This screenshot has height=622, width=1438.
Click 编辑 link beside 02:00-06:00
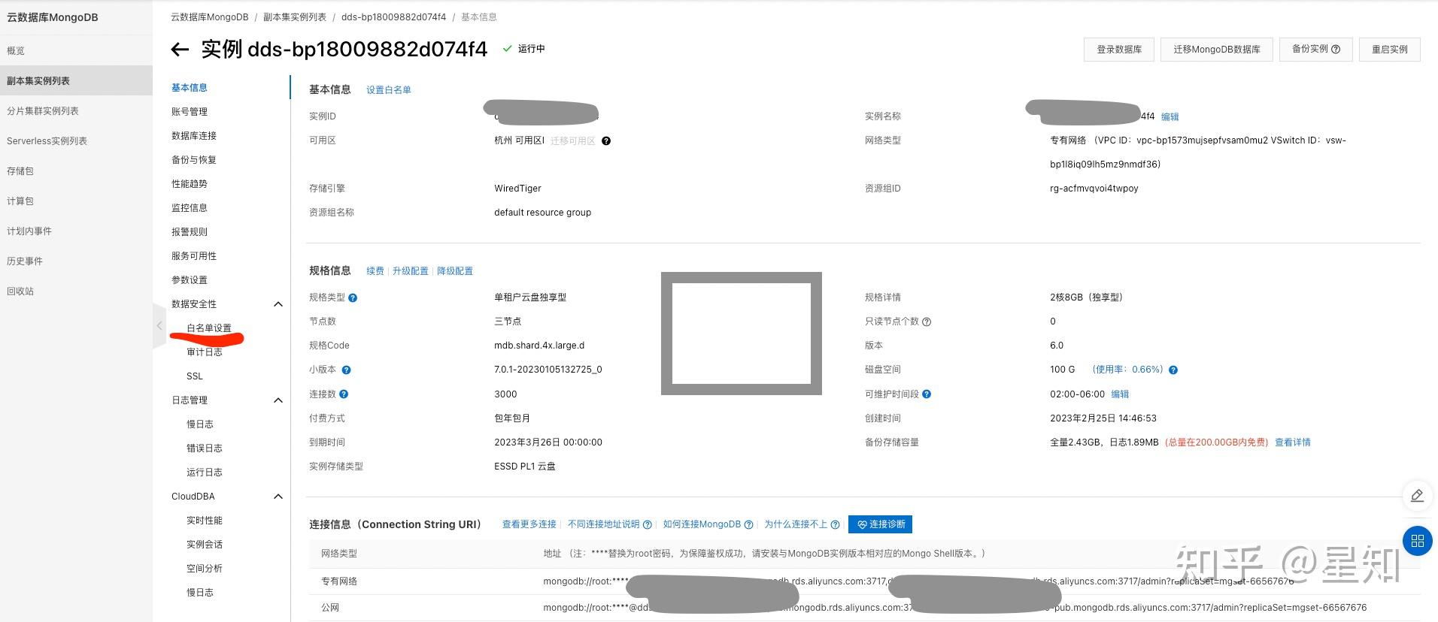[x=1120, y=394]
